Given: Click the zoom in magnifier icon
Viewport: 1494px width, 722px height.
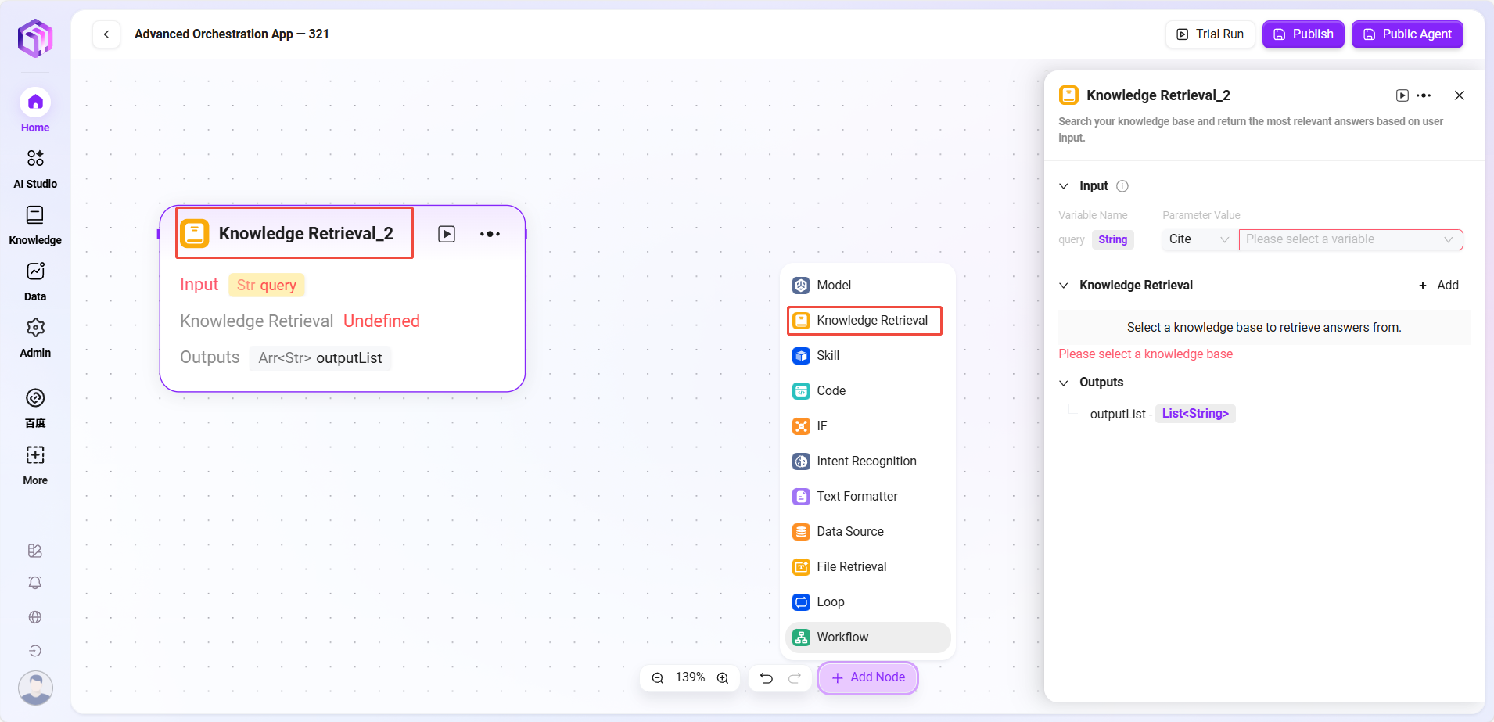Looking at the screenshot, I should coord(723,678).
